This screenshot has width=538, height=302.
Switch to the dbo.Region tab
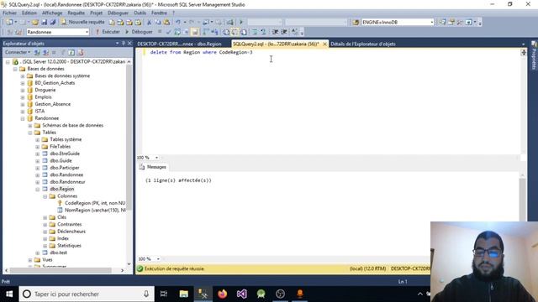pos(179,44)
